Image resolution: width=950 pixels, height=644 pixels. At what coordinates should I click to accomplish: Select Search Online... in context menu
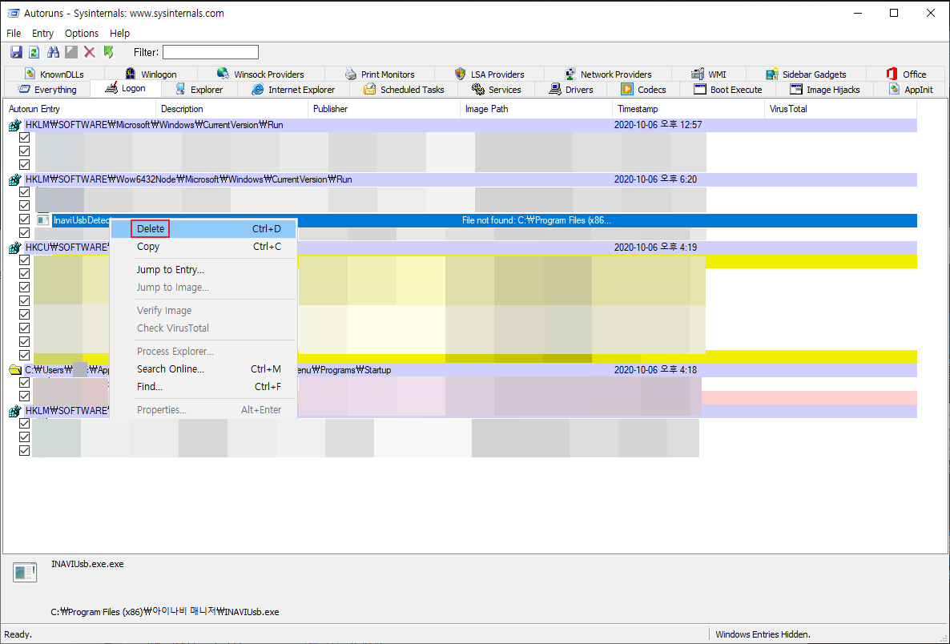click(203, 369)
